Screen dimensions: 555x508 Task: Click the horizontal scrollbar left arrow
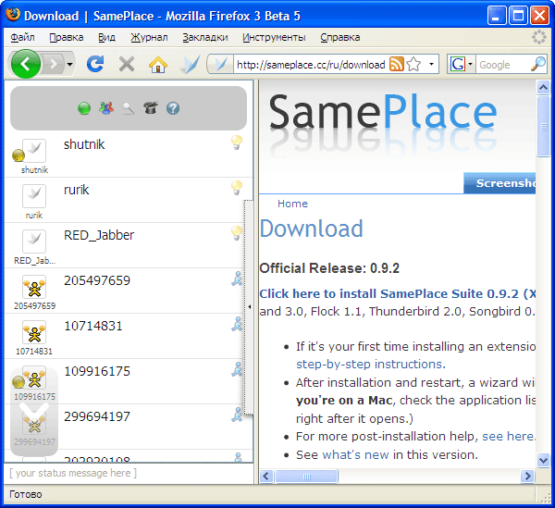click(266, 477)
